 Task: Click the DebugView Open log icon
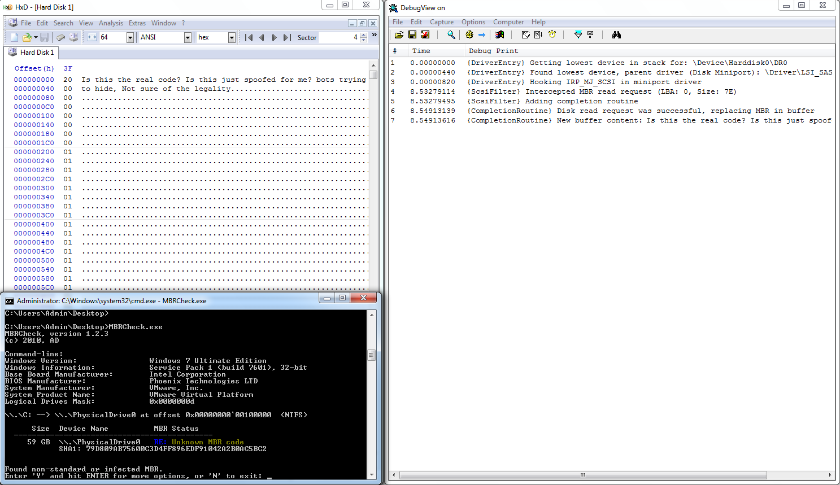coord(399,35)
